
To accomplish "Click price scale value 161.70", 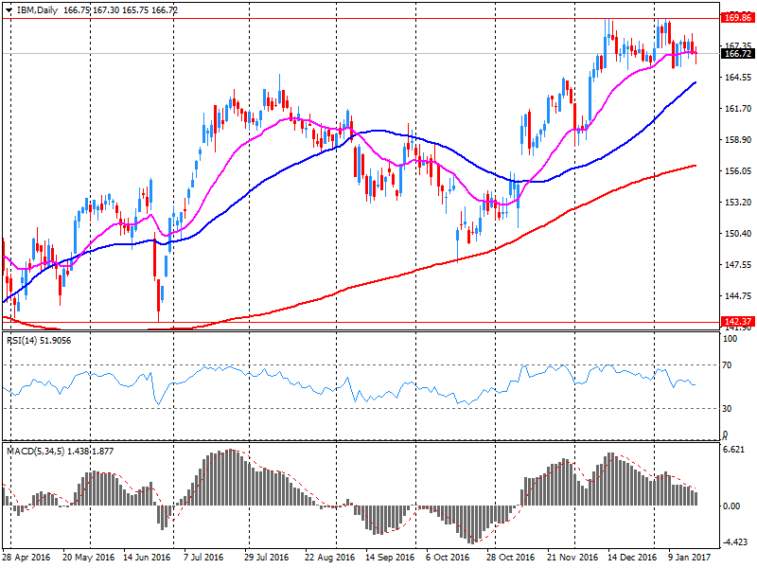I will pyautogui.click(x=738, y=109).
